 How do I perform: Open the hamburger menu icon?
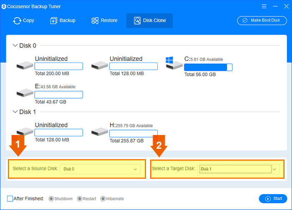264,6
